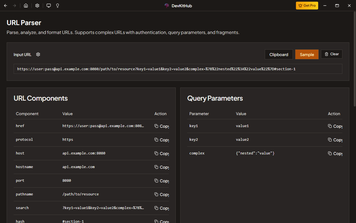The width and height of the screenshot is (356, 223).
Task: Click the monitor display icon
Action: tap(49, 6)
